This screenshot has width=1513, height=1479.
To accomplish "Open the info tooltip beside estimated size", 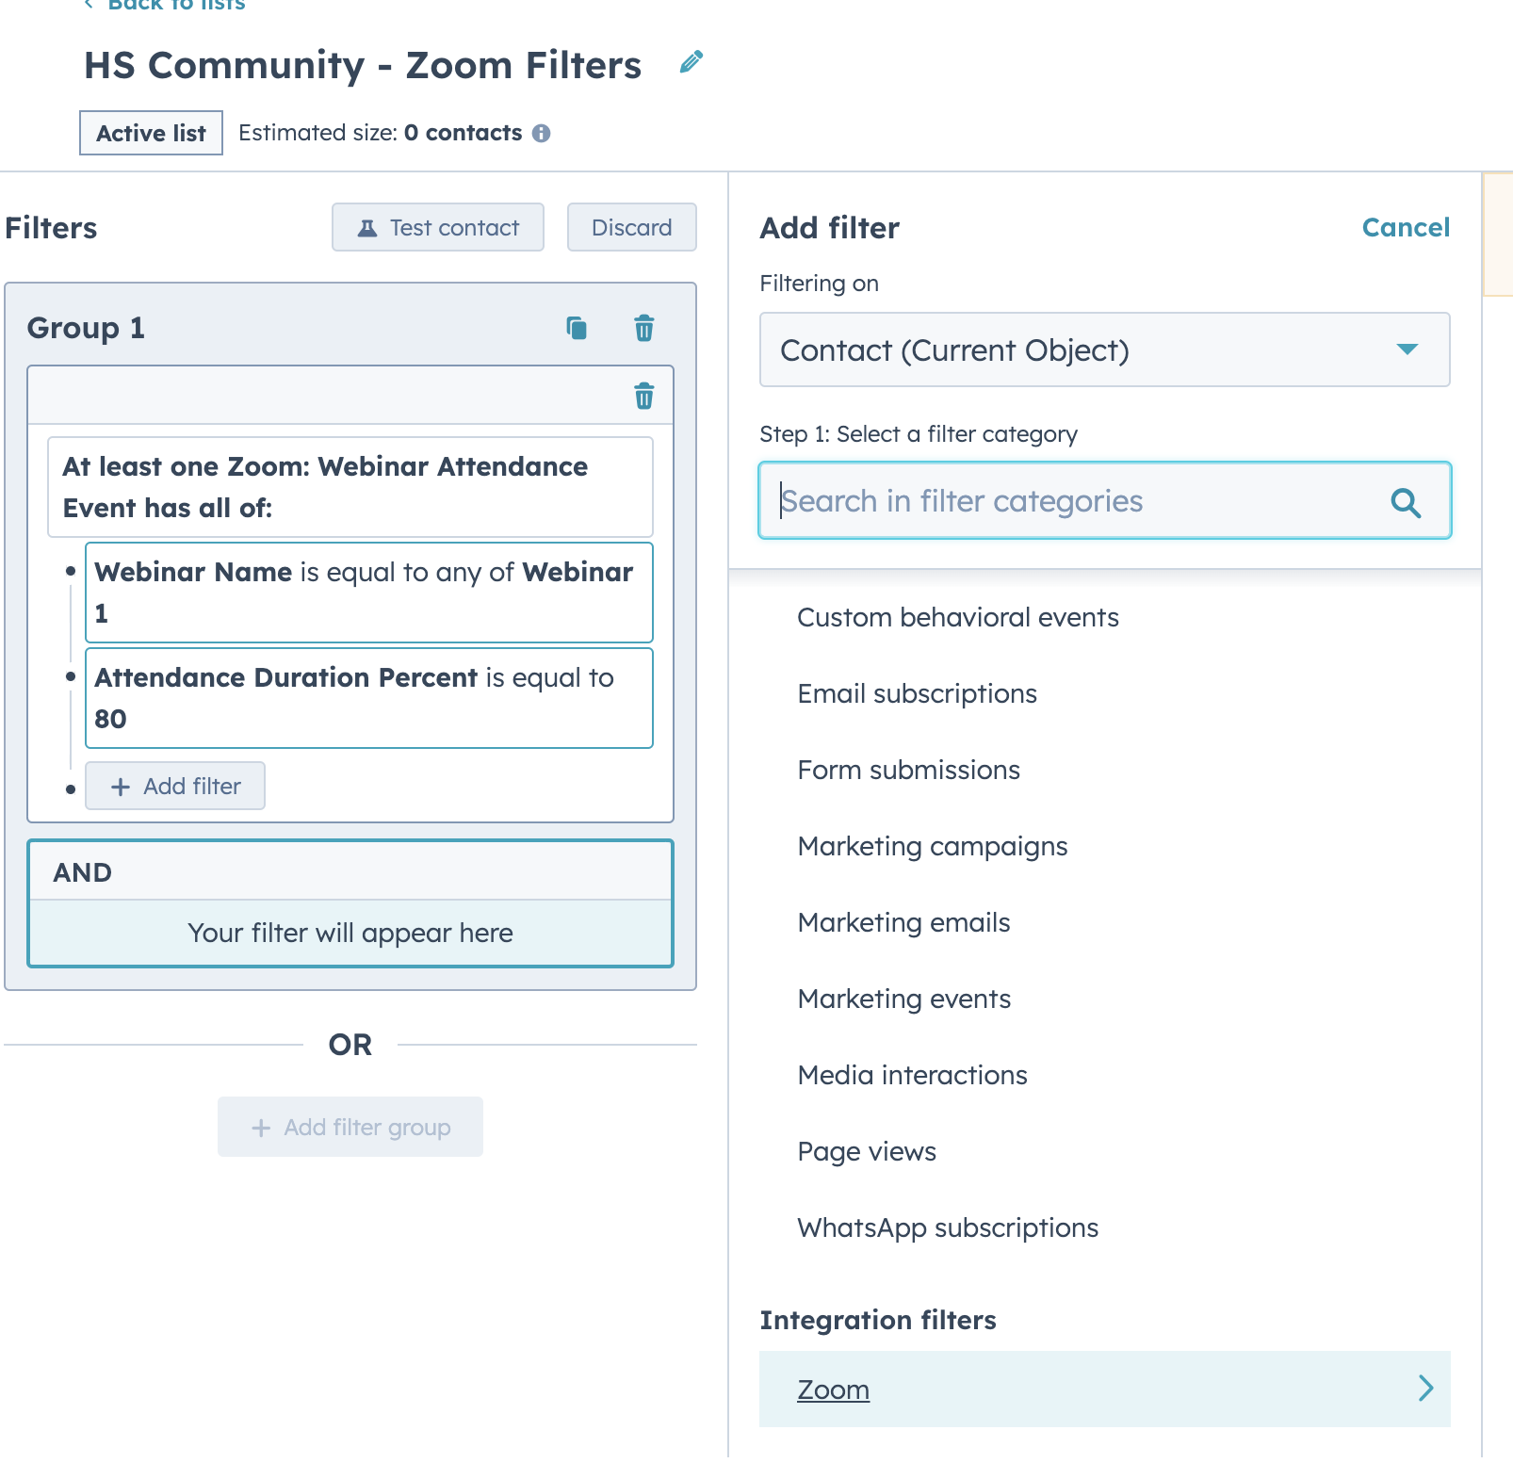I will click(x=544, y=132).
